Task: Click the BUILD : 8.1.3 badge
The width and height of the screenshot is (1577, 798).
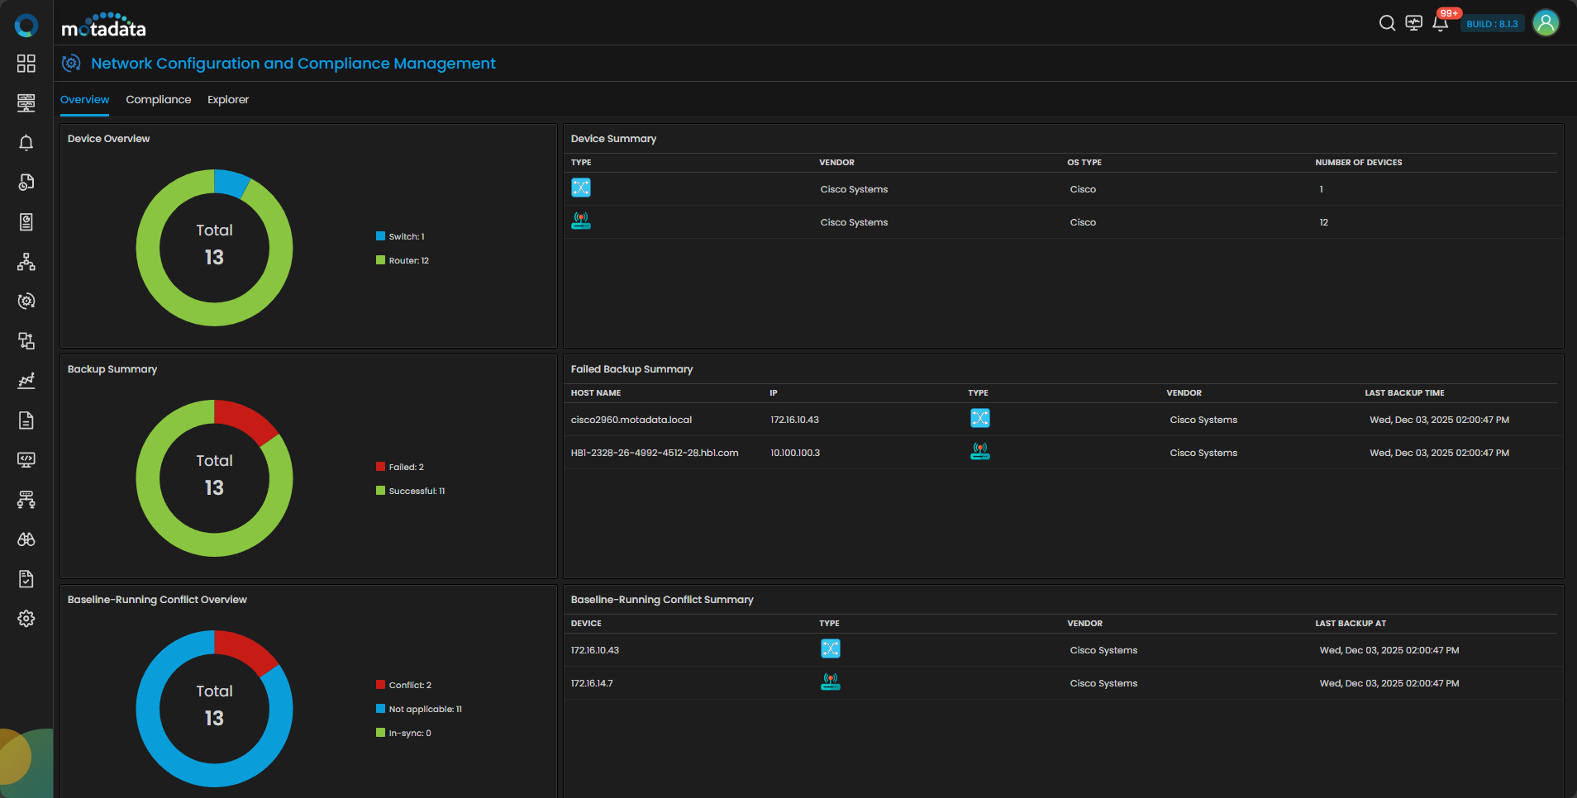Action: pyautogui.click(x=1492, y=24)
